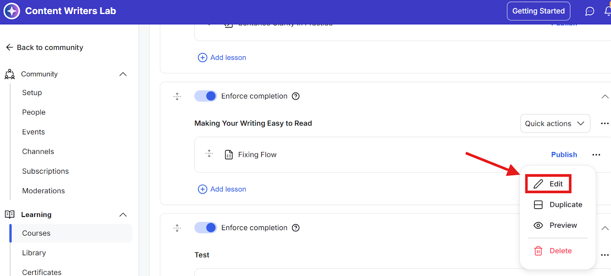Open the three-dot menu for Fixing Flow lesson
This screenshot has height=276, width=611.
596,155
